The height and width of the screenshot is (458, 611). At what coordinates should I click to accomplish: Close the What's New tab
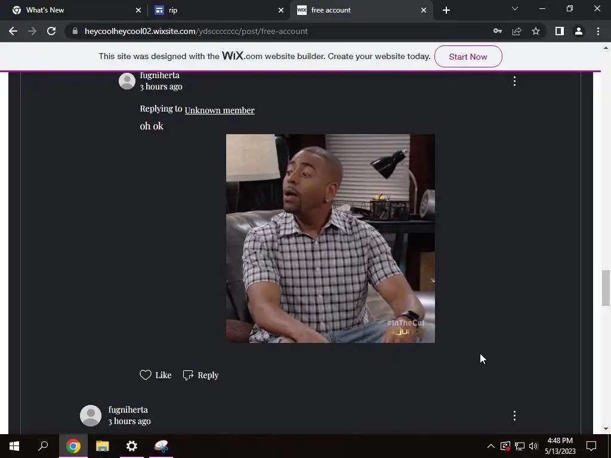click(x=138, y=10)
